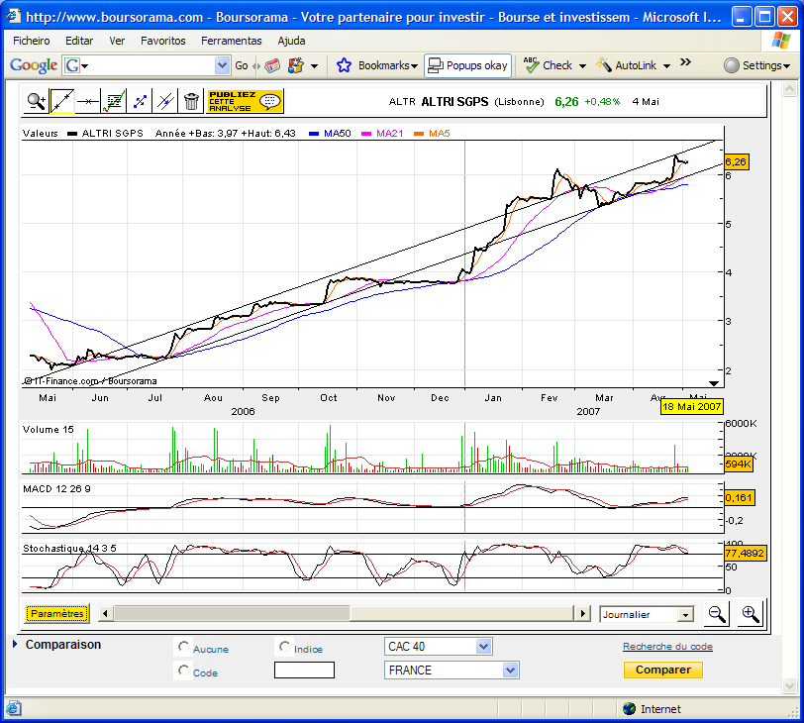Click the Recherche du code link
The image size is (804, 723).
(667, 647)
